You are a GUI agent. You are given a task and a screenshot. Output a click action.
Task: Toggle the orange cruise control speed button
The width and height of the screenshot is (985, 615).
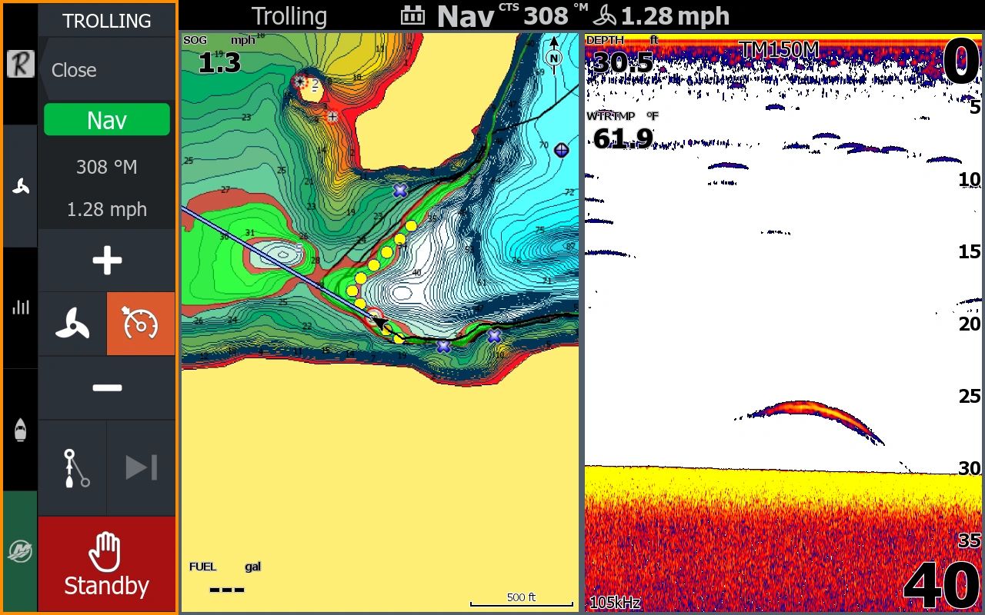coord(141,324)
